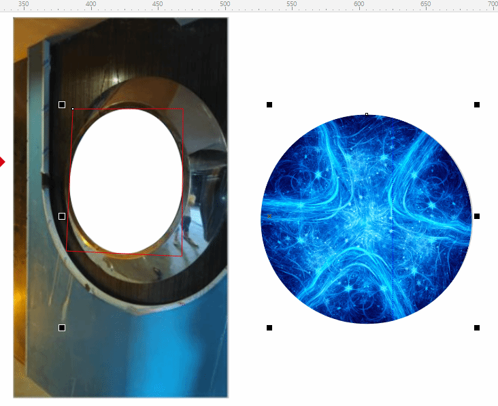Select the white ellipse inside the porthole
Viewport: 498px width, 406px height.
click(126, 180)
